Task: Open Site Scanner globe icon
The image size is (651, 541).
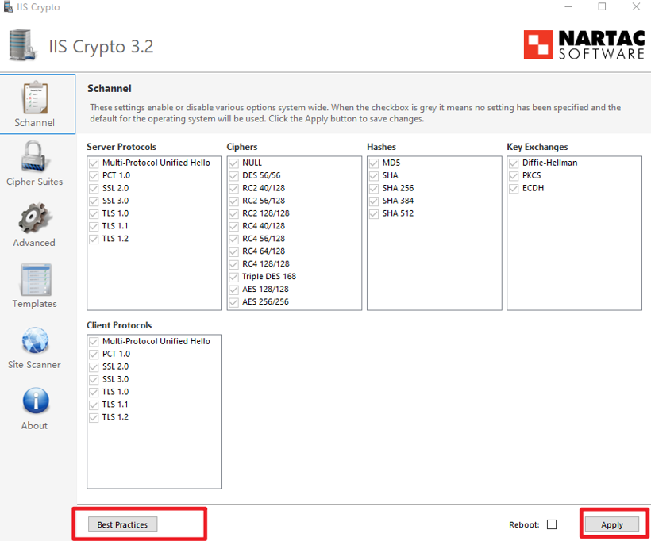Action: 34,340
